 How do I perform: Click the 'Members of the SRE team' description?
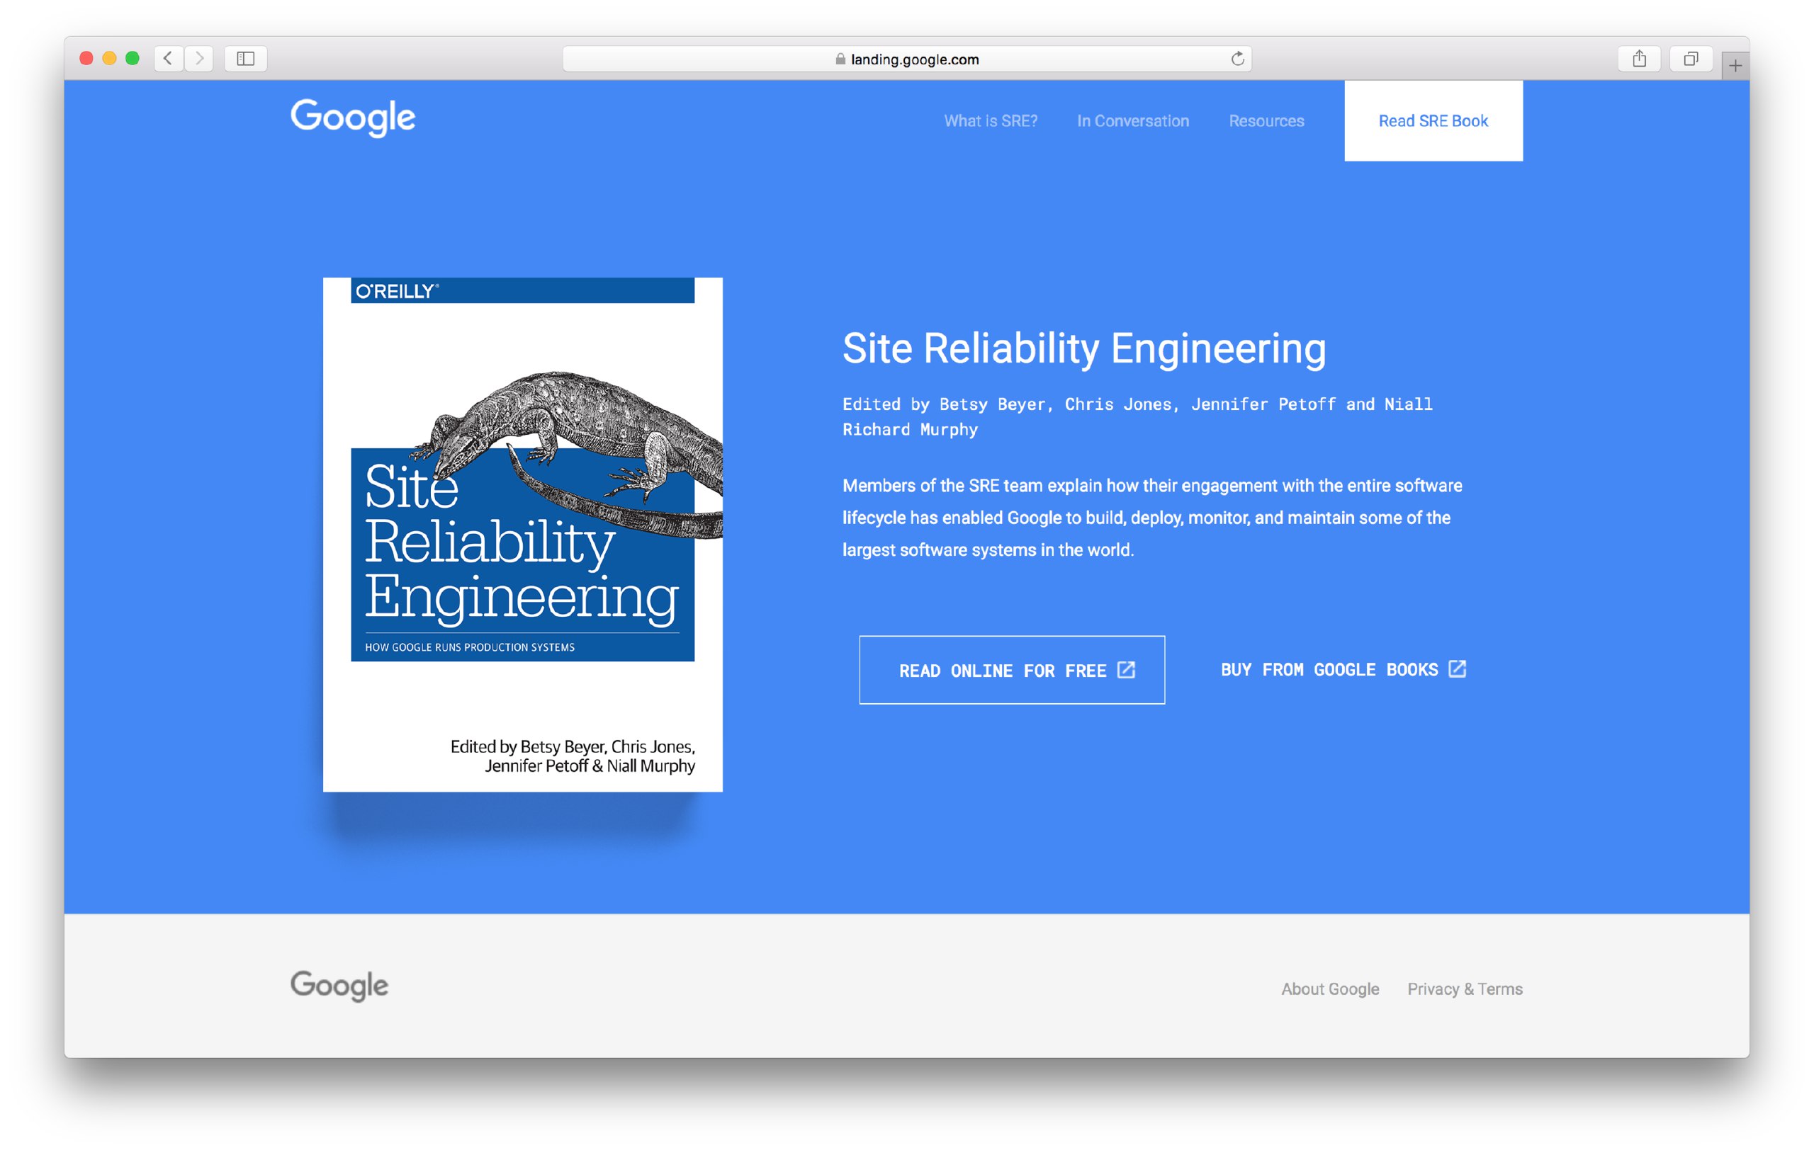(1153, 518)
